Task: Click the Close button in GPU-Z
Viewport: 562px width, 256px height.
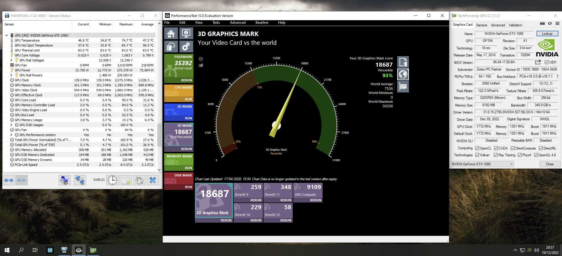Action: 550,164
